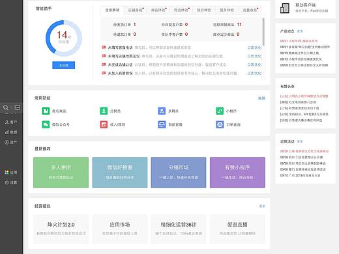Open 资产 in the left sidebar
This screenshot has height=254, width=339.
click(11, 142)
